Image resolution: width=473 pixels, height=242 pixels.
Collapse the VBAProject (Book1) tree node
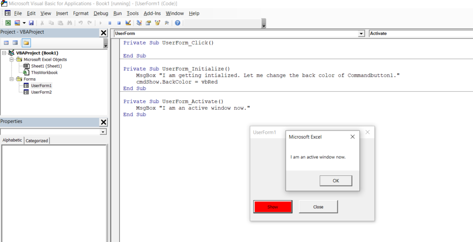coord(4,53)
